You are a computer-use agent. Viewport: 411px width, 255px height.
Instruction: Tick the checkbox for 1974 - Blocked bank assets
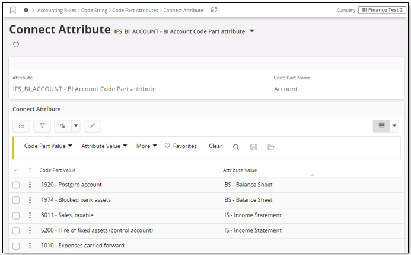16,200
